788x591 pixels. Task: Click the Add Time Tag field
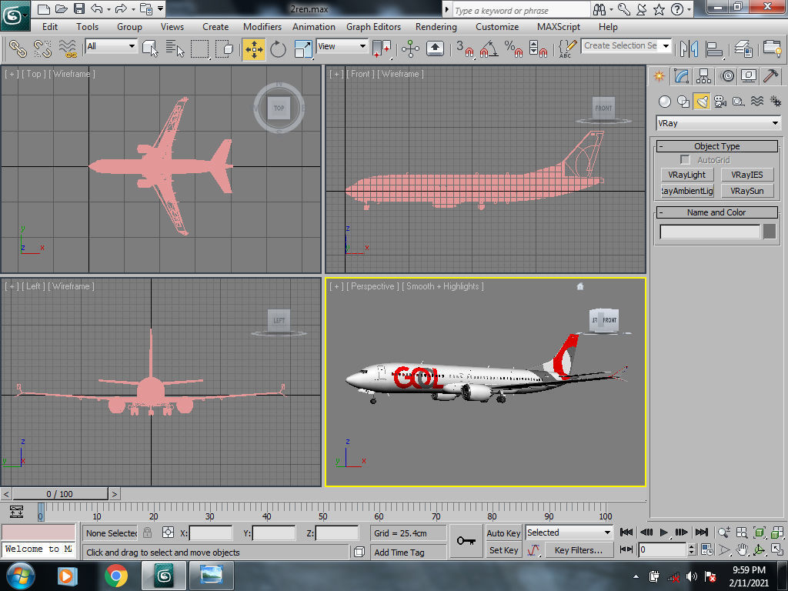coord(409,553)
